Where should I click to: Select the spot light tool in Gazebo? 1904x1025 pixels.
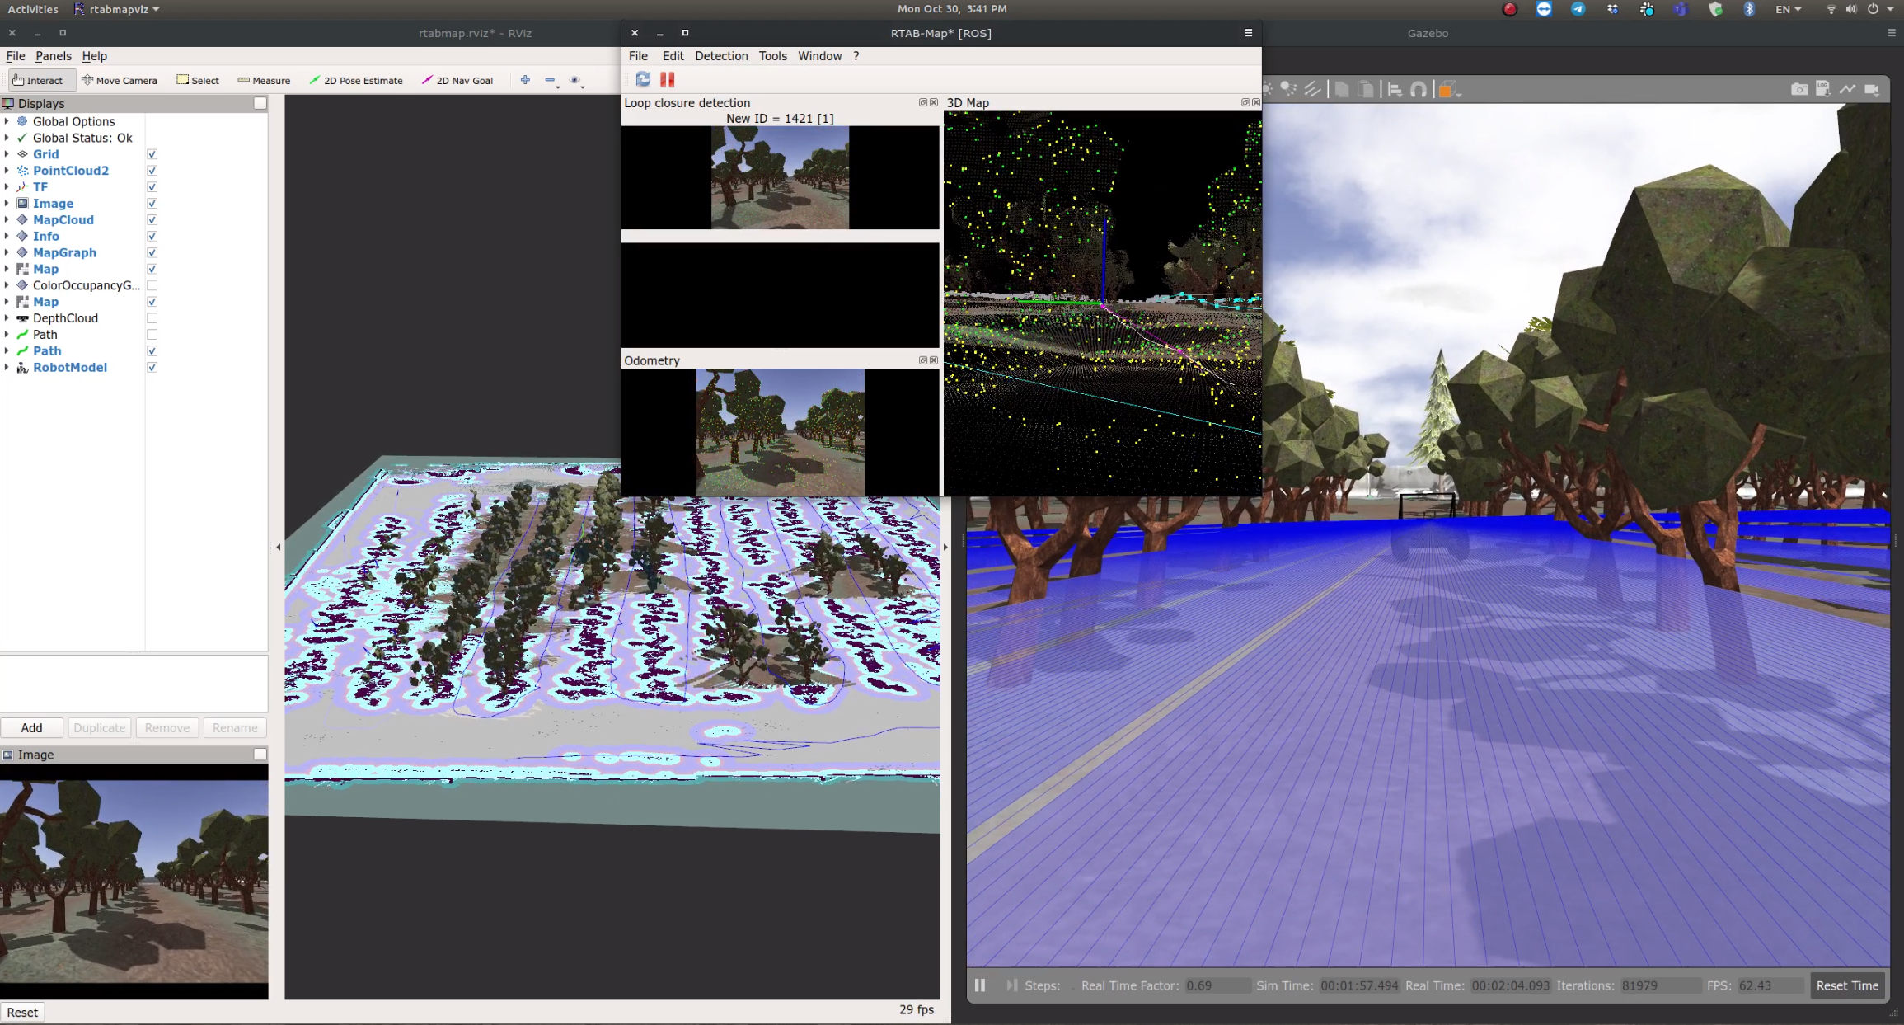1288,89
